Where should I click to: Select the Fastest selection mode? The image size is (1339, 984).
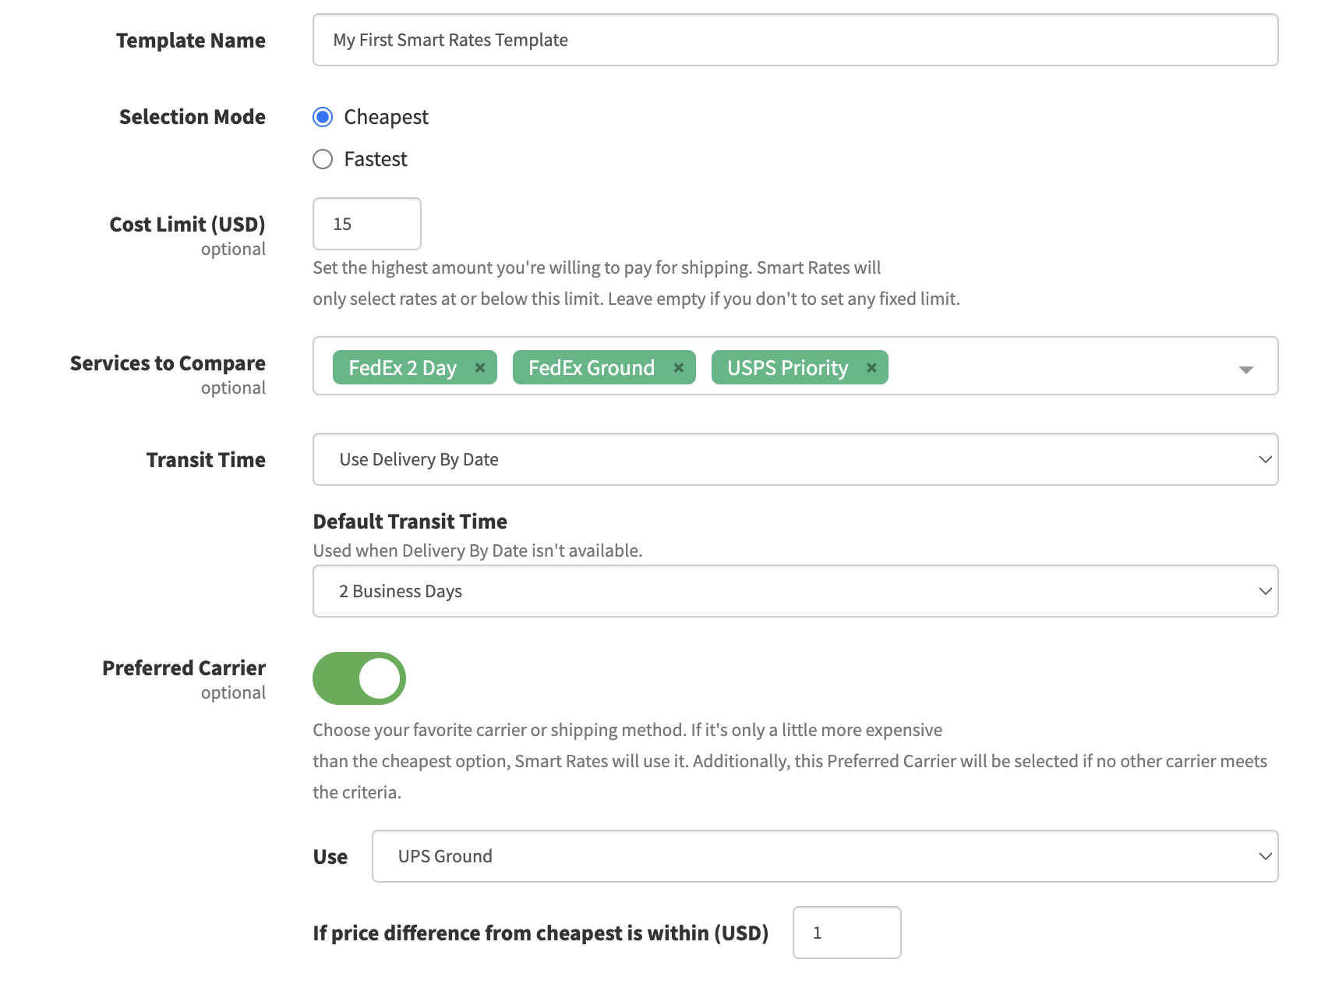(323, 159)
